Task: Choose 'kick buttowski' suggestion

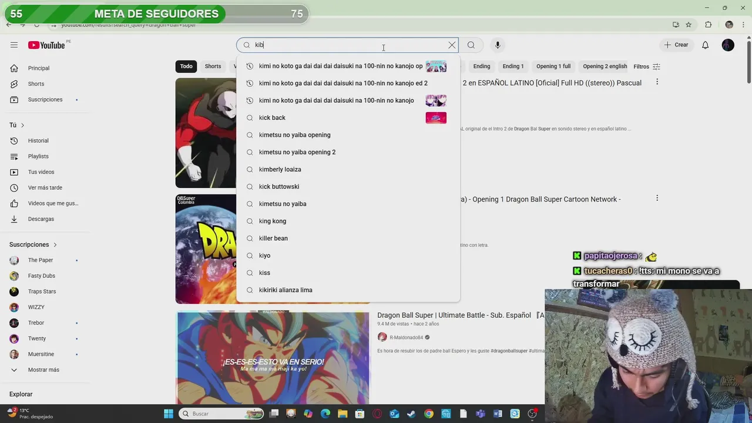Action: 348,187
